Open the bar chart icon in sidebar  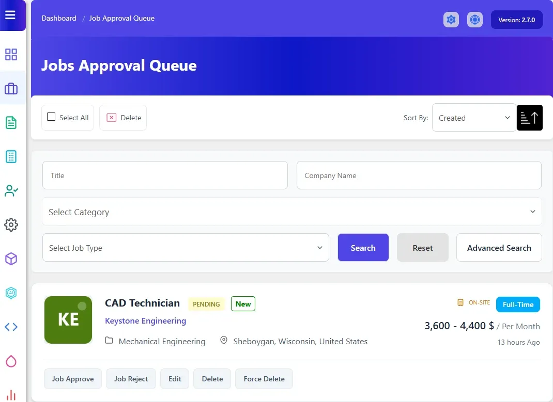click(11, 395)
